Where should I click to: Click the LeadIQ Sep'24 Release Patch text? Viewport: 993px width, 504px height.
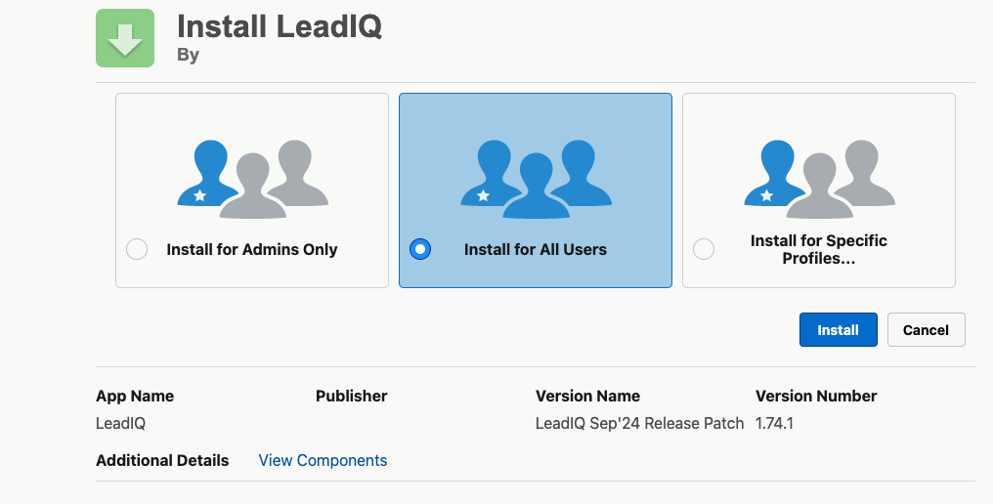click(639, 423)
